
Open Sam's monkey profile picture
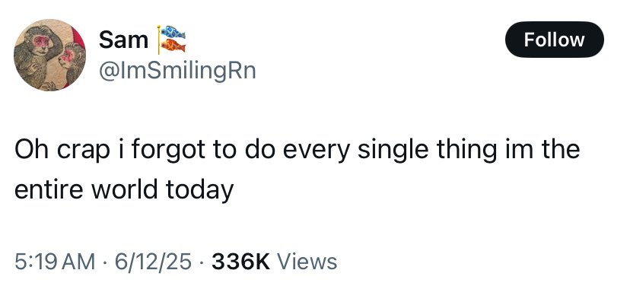coord(49,55)
